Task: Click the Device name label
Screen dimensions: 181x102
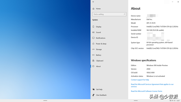Action: click(x=136, y=16)
